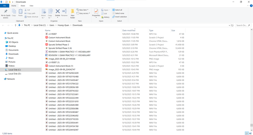The width and height of the screenshot is (253, 135).
Task: Click the Search Downloads field
Action: [x=243, y=25]
